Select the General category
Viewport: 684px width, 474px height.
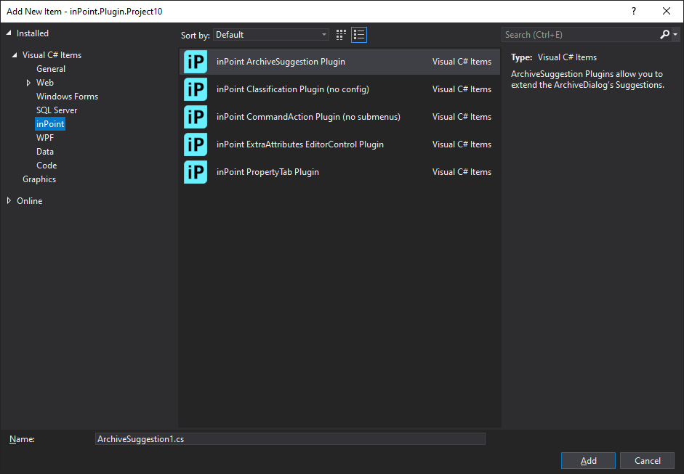point(51,69)
